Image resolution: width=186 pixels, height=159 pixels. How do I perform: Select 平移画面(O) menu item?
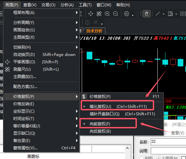click(41, 62)
